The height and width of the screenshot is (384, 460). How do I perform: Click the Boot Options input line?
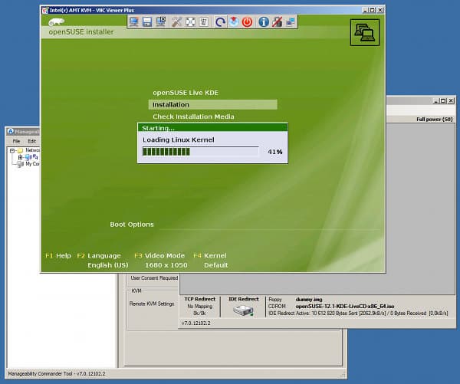(x=270, y=225)
